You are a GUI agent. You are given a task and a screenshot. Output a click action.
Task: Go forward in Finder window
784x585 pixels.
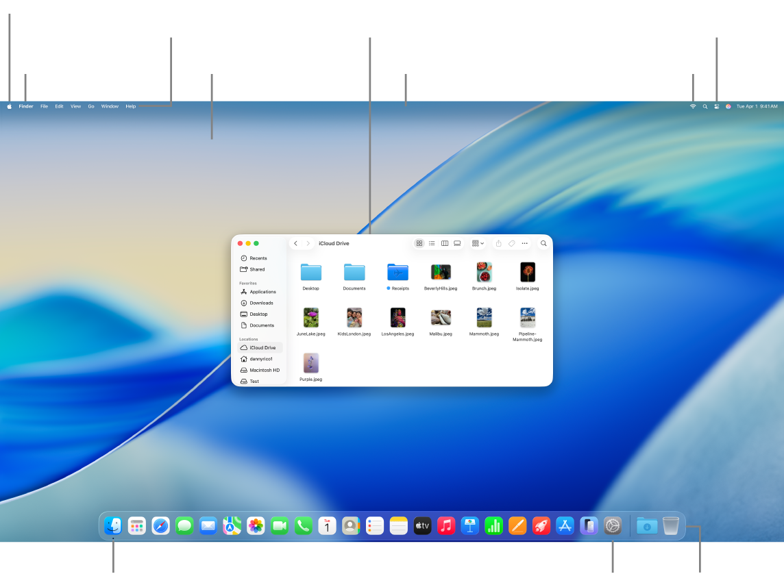tap(308, 243)
